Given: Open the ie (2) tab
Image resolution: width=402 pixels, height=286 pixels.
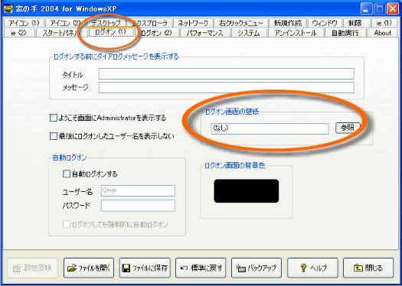Looking at the screenshot, I should pyautogui.click(x=19, y=33).
